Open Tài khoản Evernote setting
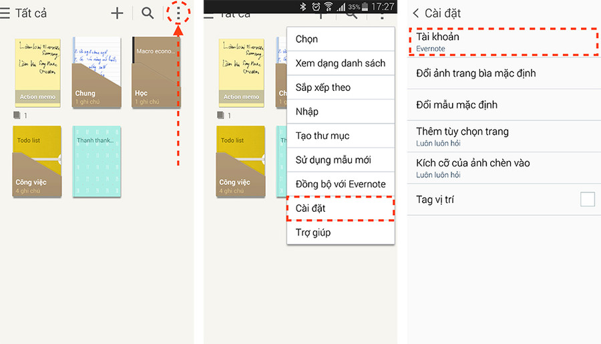This screenshot has height=344, width=601. coord(504,42)
